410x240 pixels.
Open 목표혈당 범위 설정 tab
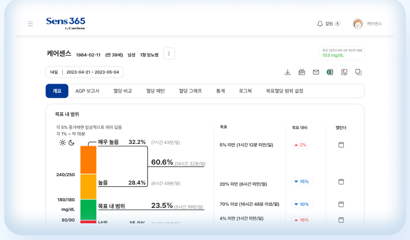point(284,91)
